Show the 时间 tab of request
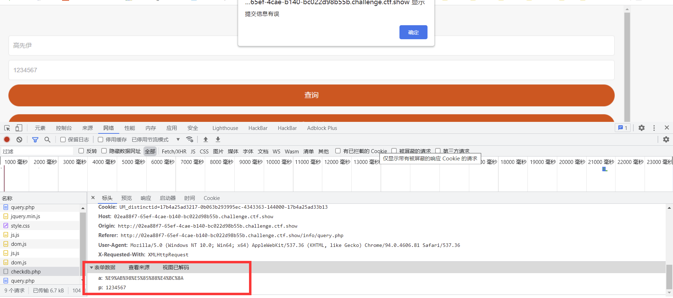 [190, 198]
